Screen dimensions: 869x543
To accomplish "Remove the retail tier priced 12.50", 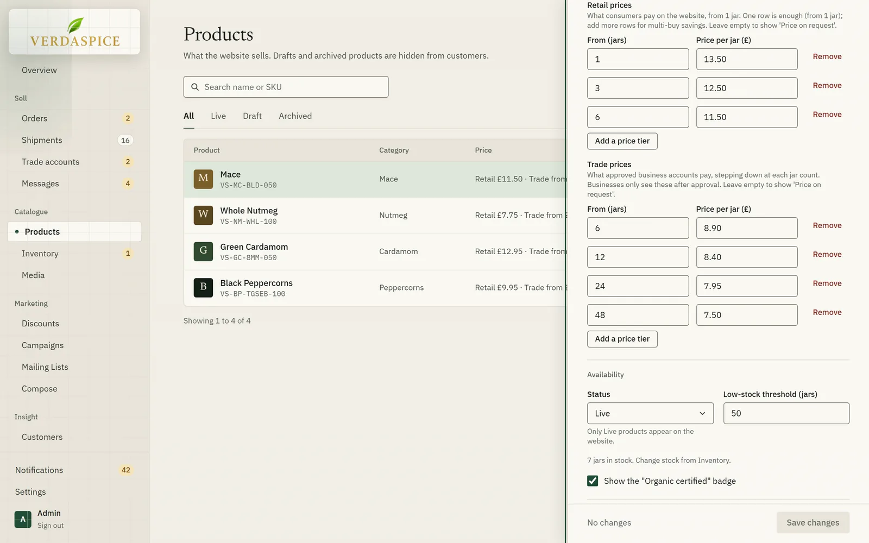I will (827, 85).
